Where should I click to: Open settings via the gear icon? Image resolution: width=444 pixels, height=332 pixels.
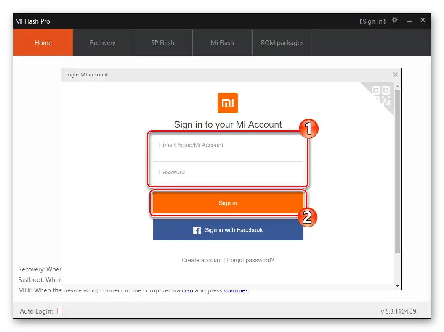click(395, 20)
